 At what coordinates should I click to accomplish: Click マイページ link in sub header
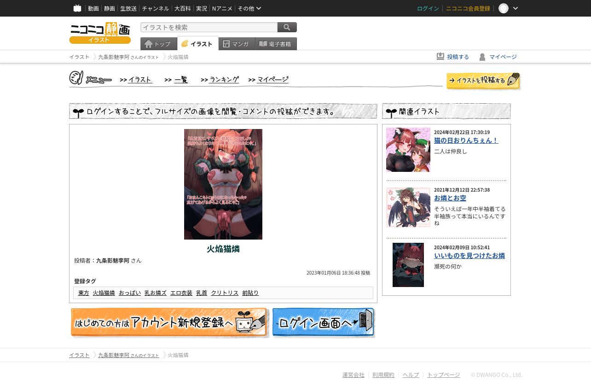click(503, 57)
